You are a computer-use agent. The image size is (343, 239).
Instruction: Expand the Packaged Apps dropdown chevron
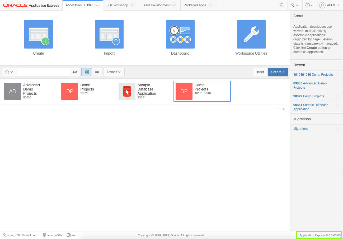pos(210,5)
